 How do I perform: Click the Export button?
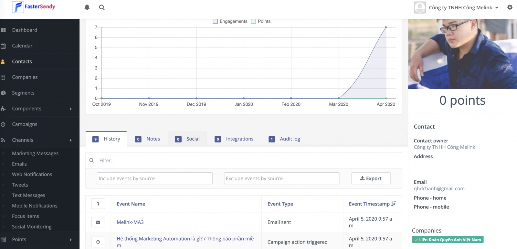pyautogui.click(x=371, y=178)
